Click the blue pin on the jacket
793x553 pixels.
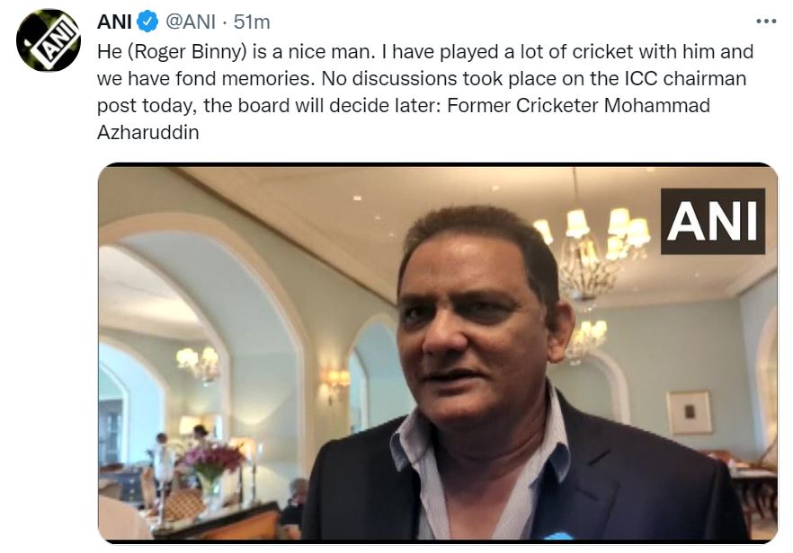click(x=557, y=536)
